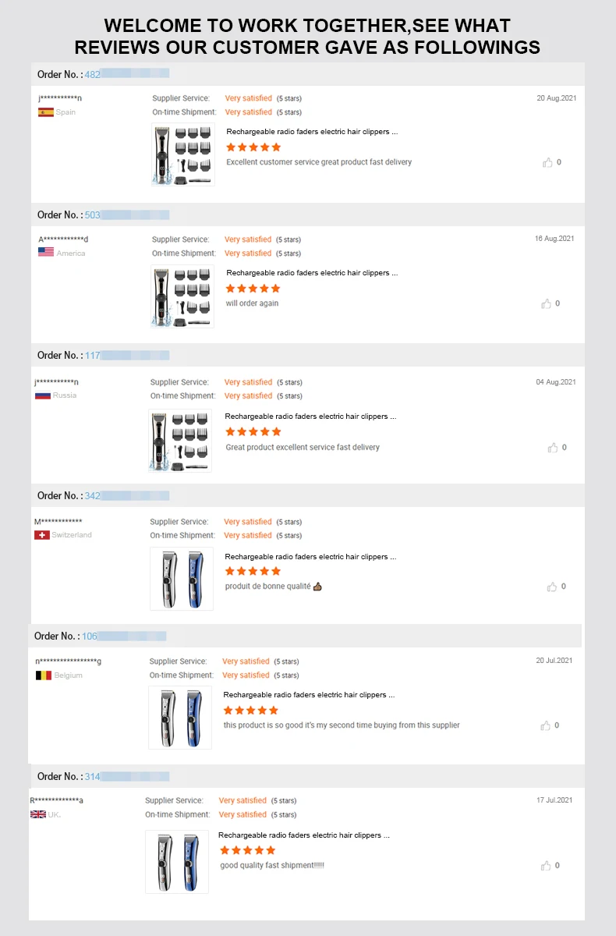Click the Belgium flag icon

[x=44, y=675]
